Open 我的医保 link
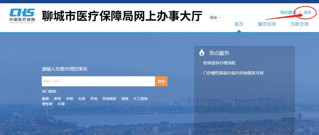The image size is (319, 135). tap(288, 12)
